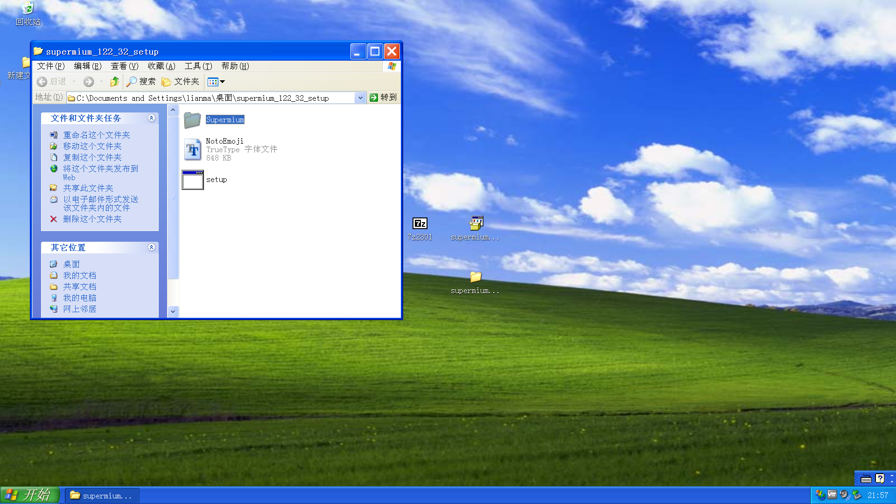Click the 转到 go button

[x=383, y=98]
